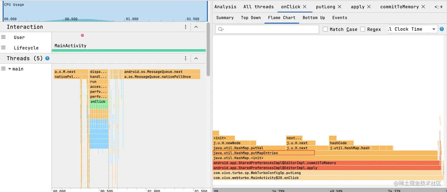Close the commitToMemory tab

423,6
